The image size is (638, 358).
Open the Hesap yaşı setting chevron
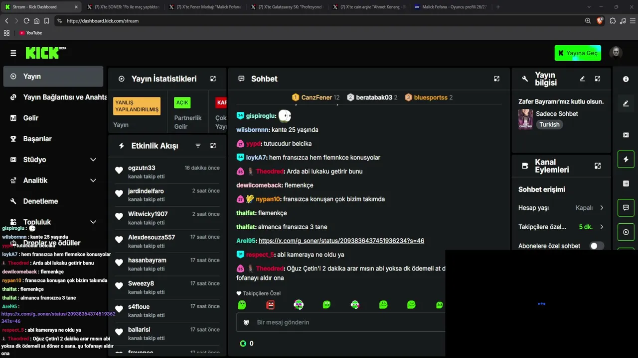tap(602, 208)
